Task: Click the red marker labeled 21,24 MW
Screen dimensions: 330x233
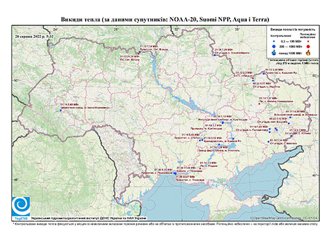Action: pos(138,54)
